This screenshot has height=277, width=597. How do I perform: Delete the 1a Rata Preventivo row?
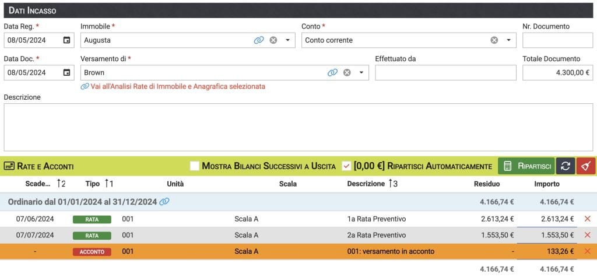587,219
